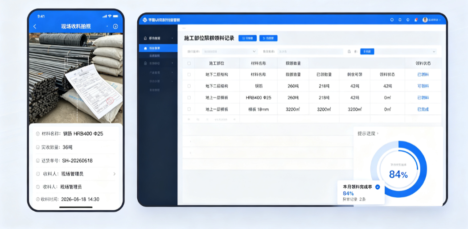Image resolution: width=468 pixels, height=229 pixels.
Task: Check the row with 钢筋 260吨
Action: (x=189, y=86)
